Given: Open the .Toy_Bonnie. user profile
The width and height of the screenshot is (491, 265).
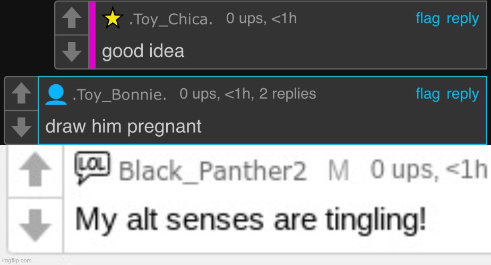Looking at the screenshot, I should click(119, 95).
